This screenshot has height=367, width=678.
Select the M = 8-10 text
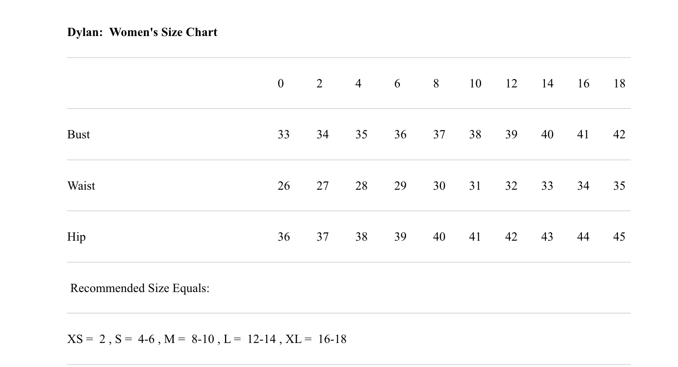(x=189, y=339)
